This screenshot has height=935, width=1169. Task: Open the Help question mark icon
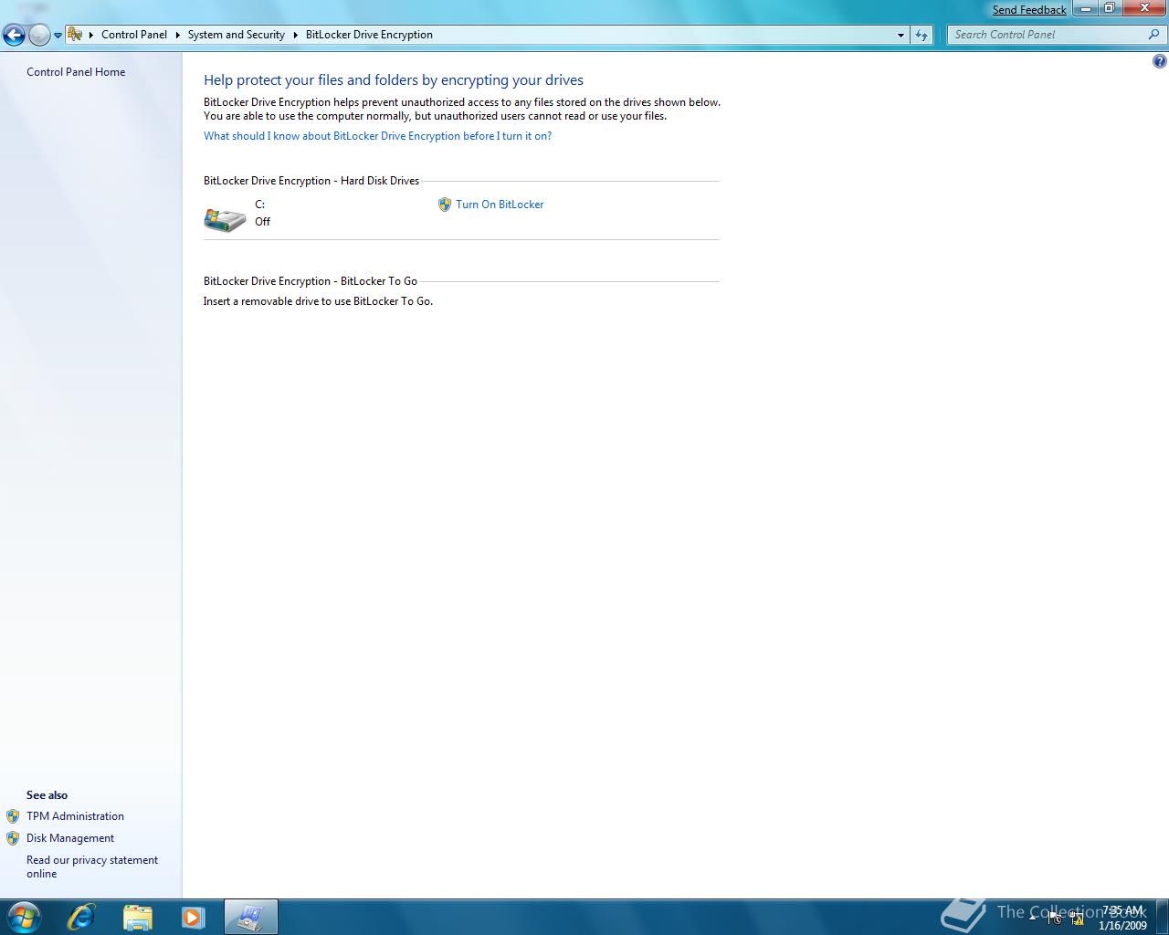coord(1159,62)
